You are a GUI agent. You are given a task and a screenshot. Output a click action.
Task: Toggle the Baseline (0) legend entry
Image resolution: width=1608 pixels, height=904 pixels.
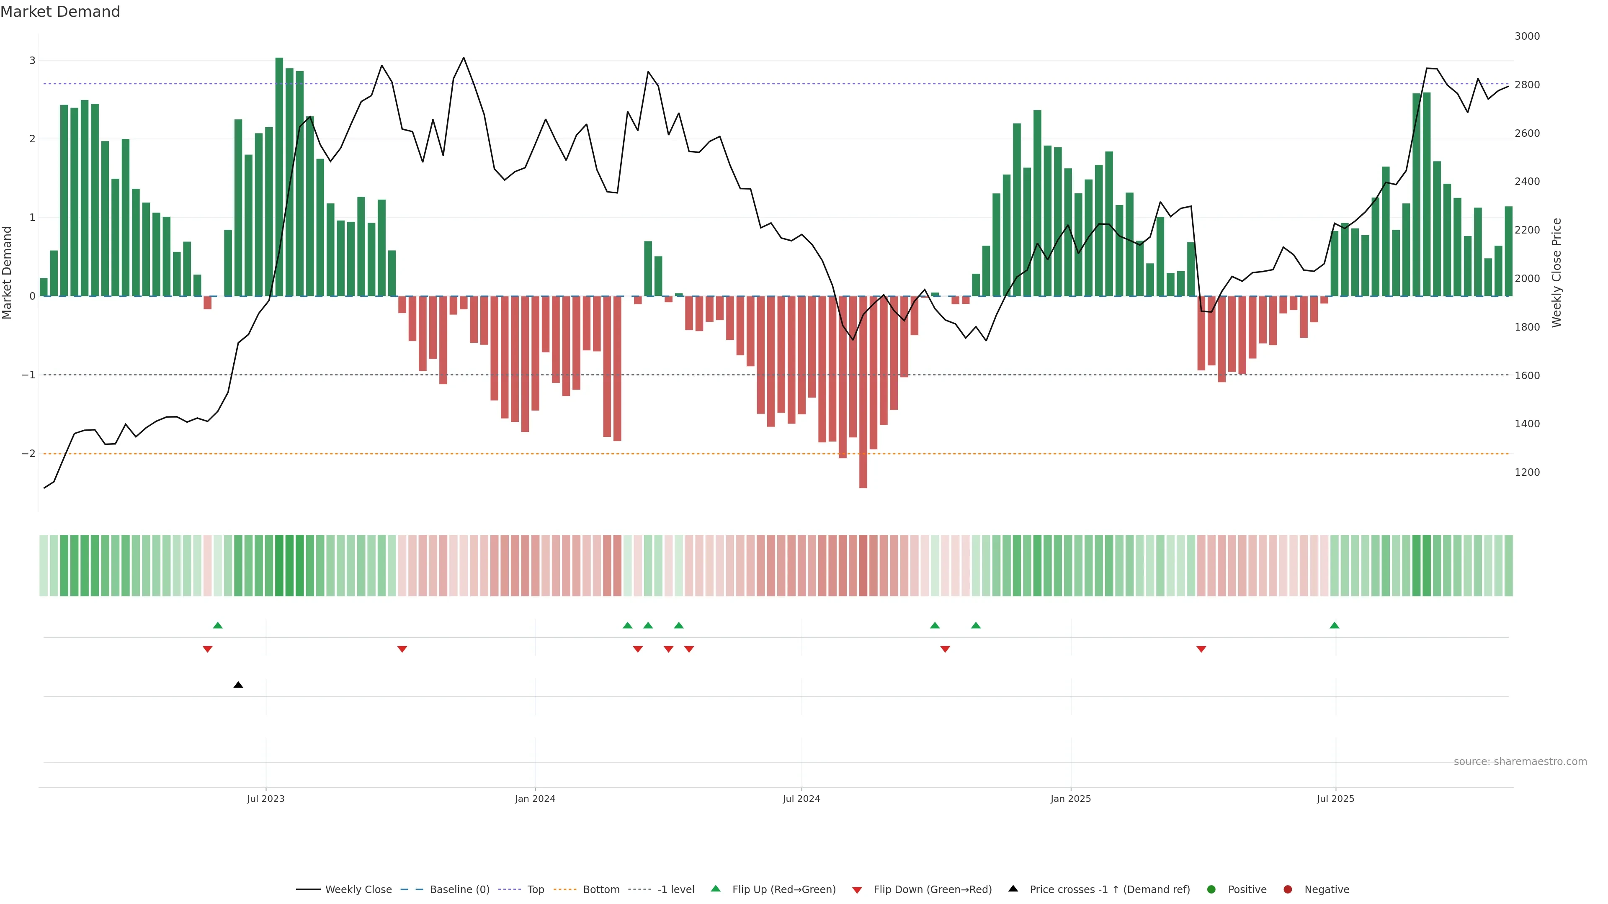coord(459,890)
